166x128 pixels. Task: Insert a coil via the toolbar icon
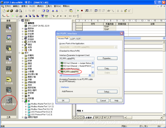[74, 16]
